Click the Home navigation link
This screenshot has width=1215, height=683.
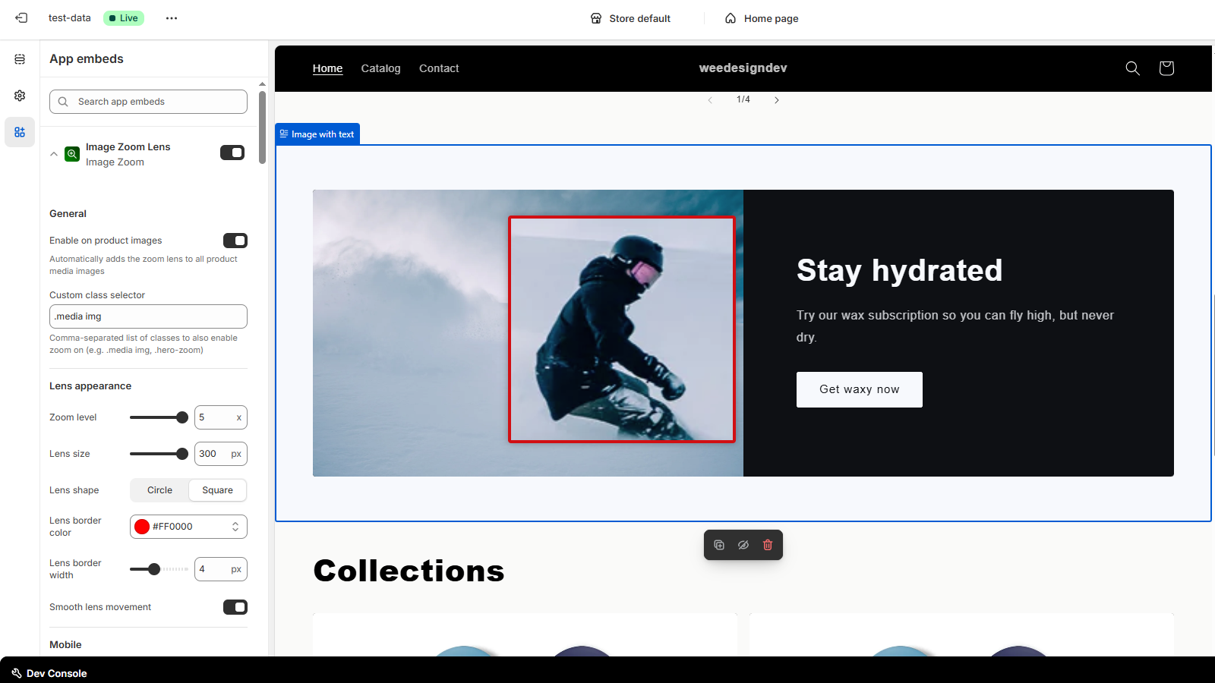(327, 68)
